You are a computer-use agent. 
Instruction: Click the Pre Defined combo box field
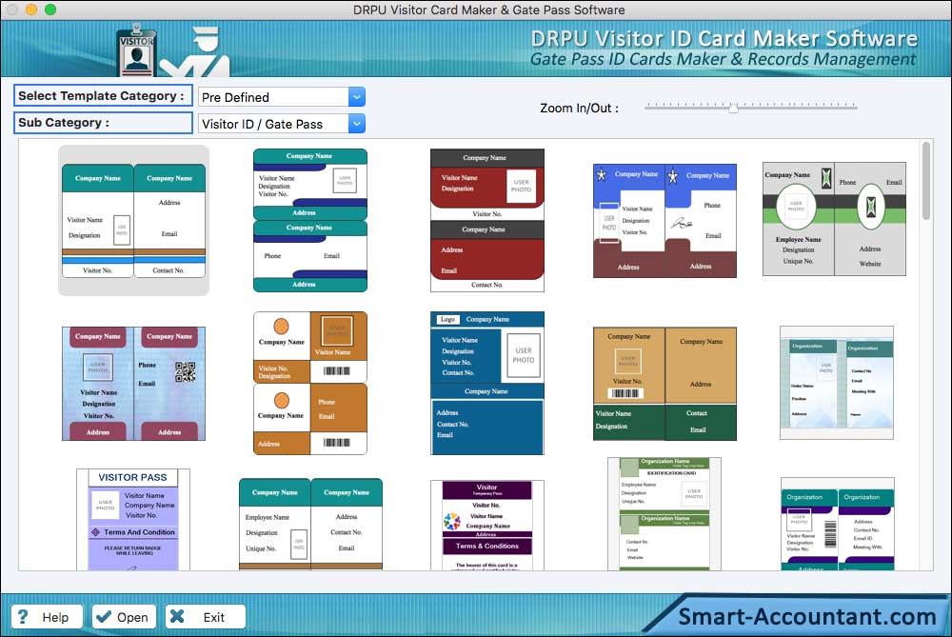click(x=282, y=97)
